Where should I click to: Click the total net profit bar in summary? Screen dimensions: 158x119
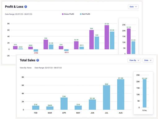133,48
